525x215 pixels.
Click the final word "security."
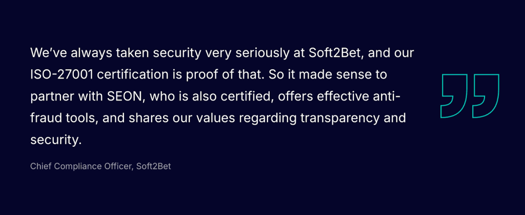[x=56, y=140]
